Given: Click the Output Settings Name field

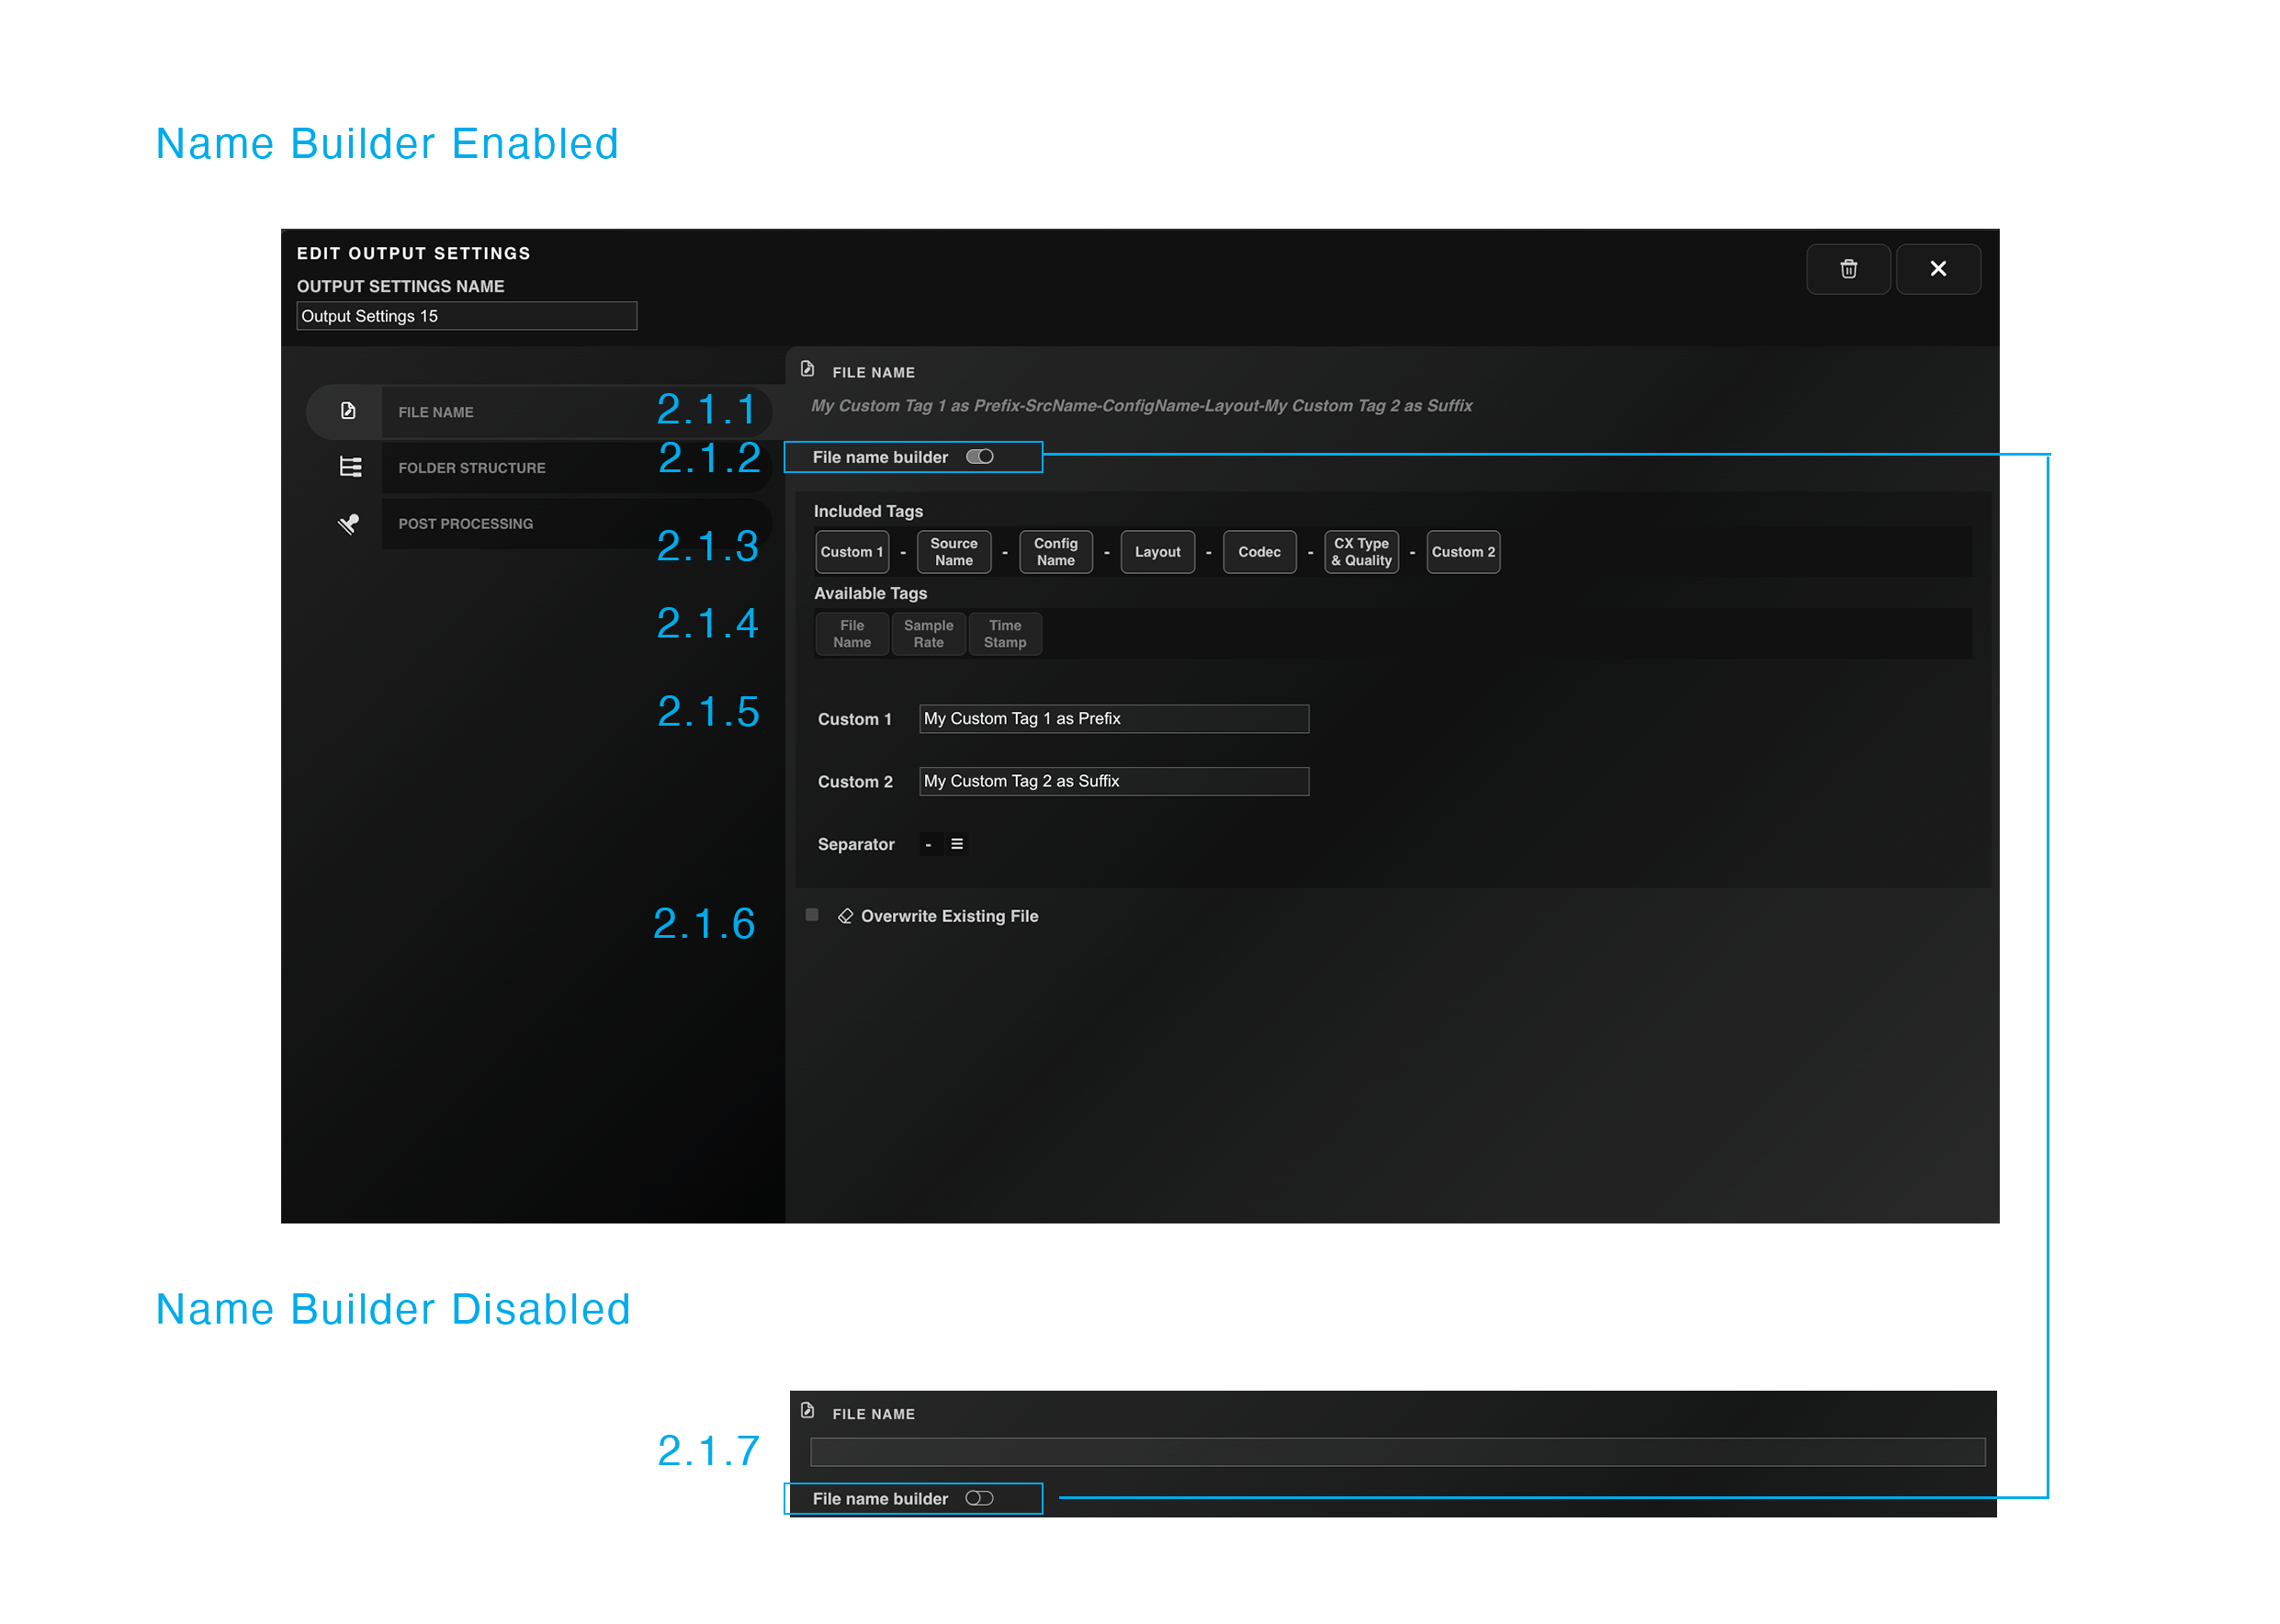Looking at the screenshot, I should [466, 316].
